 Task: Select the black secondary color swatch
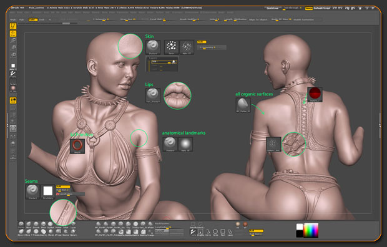[300, 234]
